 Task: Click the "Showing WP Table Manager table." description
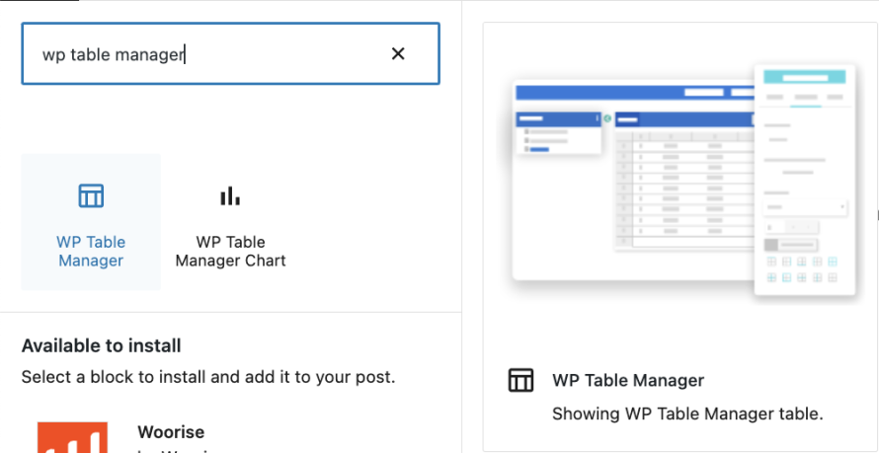(x=686, y=413)
